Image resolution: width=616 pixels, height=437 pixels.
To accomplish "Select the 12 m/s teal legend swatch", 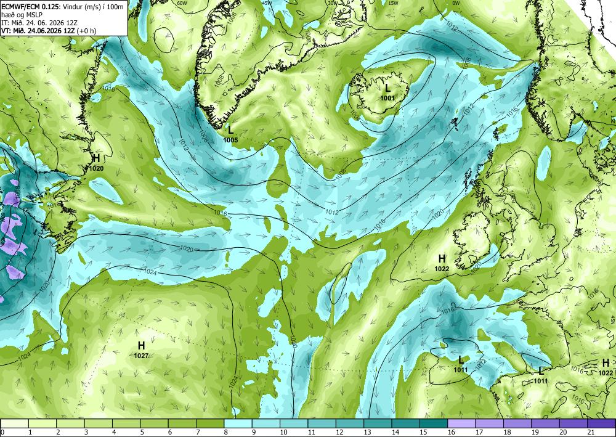I will click(x=350, y=423).
